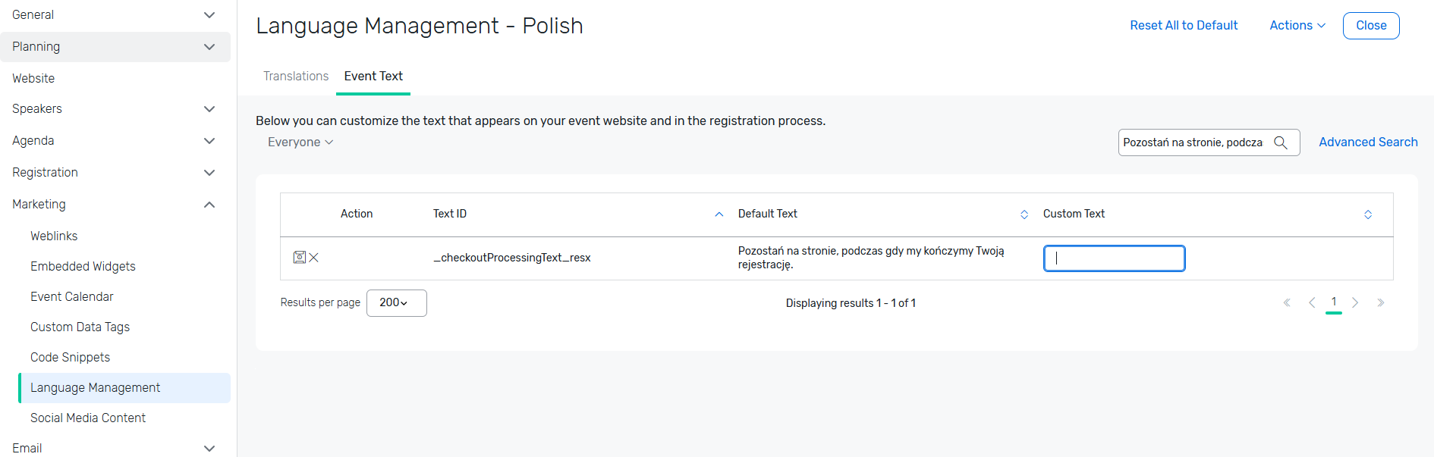Sort by the Custom Text column arrows

pyautogui.click(x=1368, y=214)
